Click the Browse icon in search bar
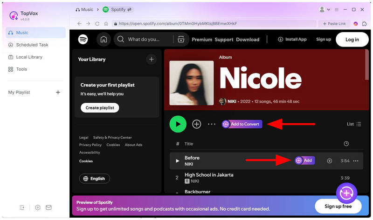Screen dimensions: 373x220 181,40
